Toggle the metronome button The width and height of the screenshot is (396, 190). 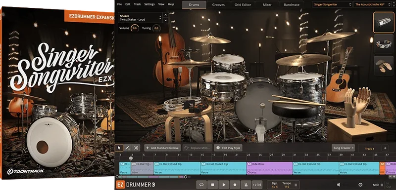(246, 185)
